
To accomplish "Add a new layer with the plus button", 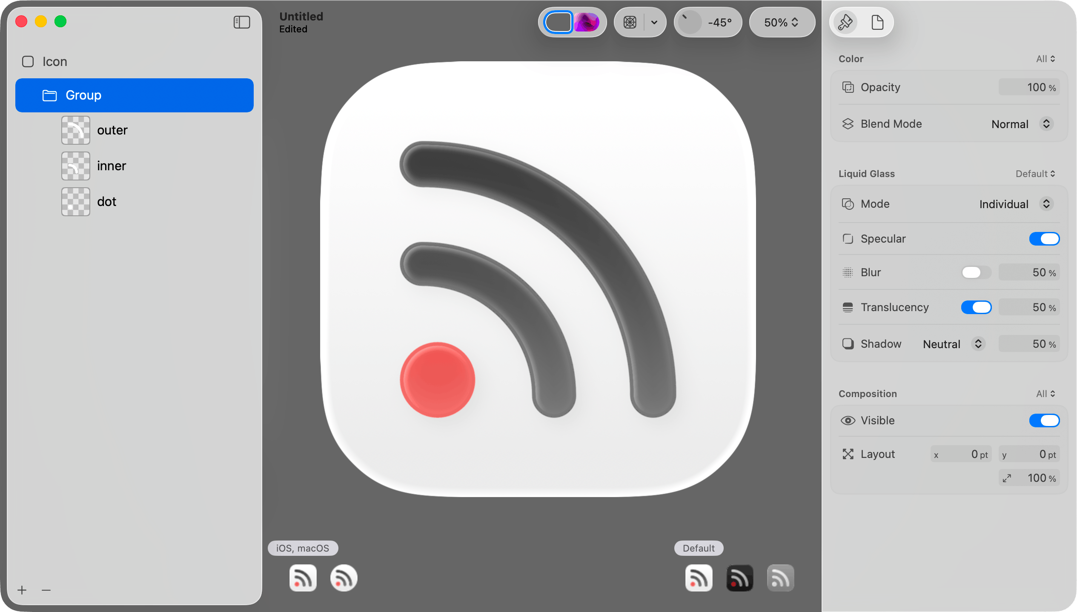I will 22,590.
